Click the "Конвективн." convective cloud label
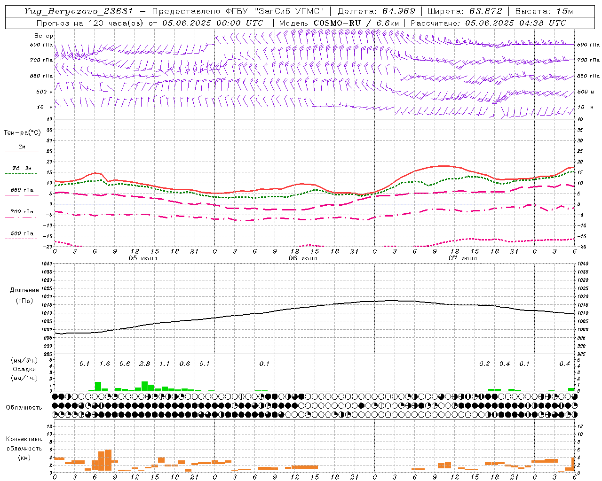This screenshot has width=602, height=481. (24, 439)
